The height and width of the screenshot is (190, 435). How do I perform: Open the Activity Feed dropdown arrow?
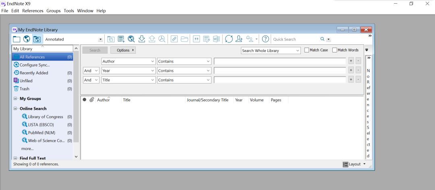[257, 40]
